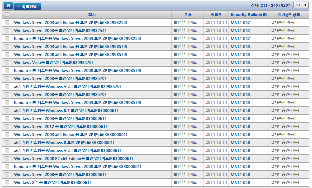Viewport: 312px width, 188px height.
Task: Click MS14-058 bulletin for Windows 8.1 용 row
Action: [240, 182]
